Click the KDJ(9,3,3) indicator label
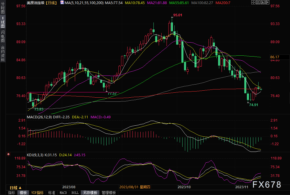 35,155
